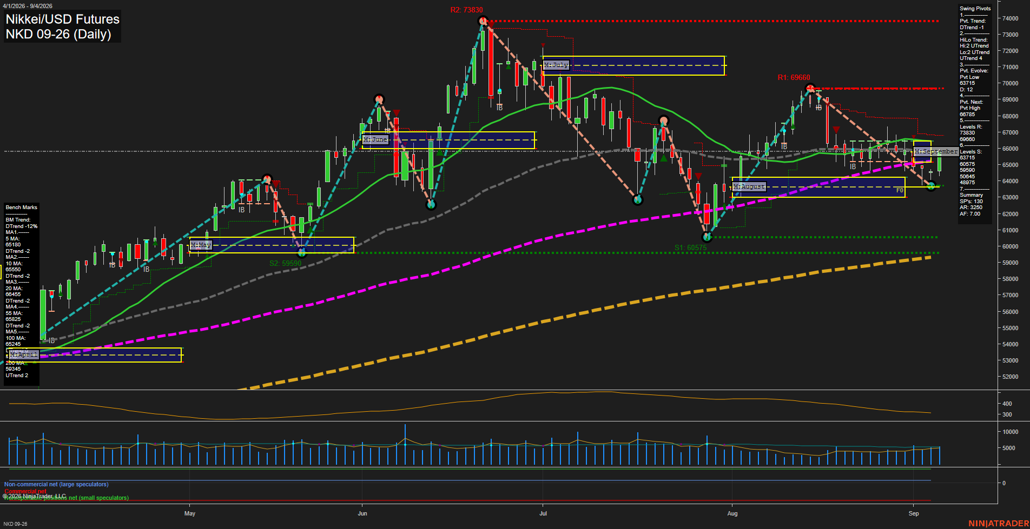Image resolution: width=1030 pixels, height=529 pixels.
Task: Click the 4/1/2026 - 9/4/2026 date range
Action: tap(27, 6)
